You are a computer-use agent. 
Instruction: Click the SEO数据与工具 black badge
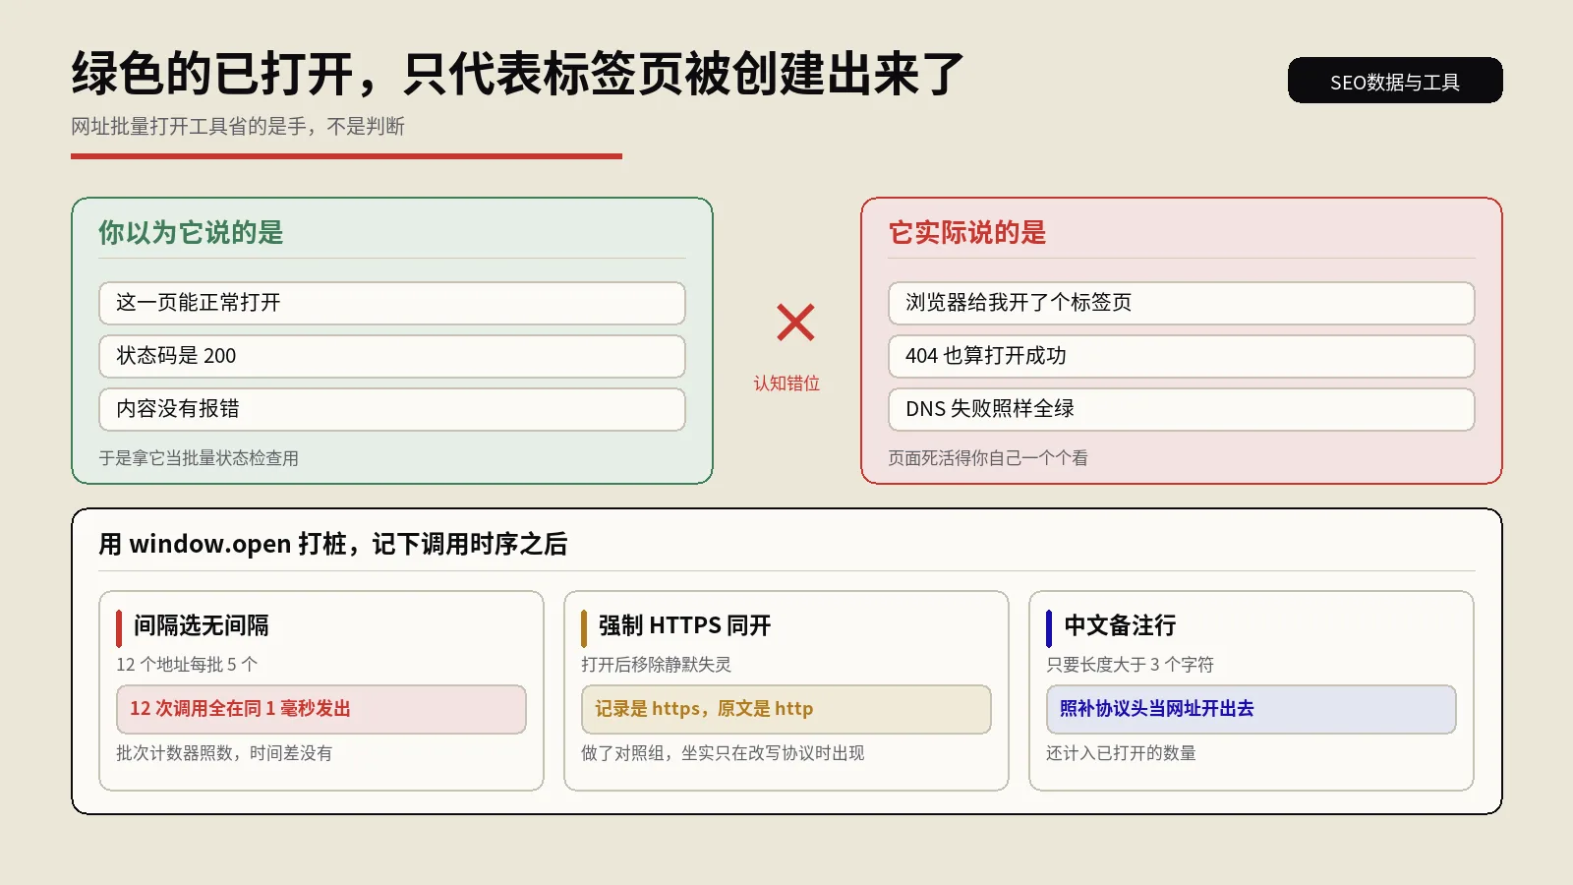pos(1395,81)
